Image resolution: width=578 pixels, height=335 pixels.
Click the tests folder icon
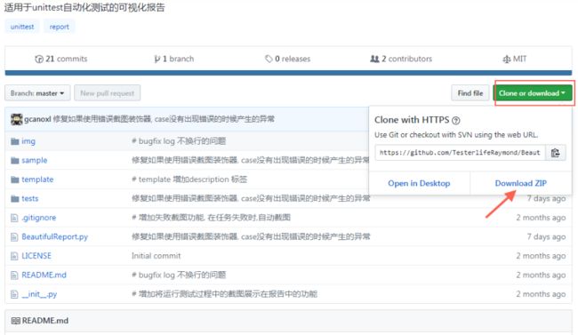point(15,199)
